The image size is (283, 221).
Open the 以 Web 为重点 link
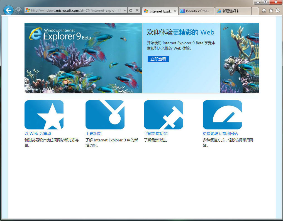pyautogui.click(x=38, y=134)
